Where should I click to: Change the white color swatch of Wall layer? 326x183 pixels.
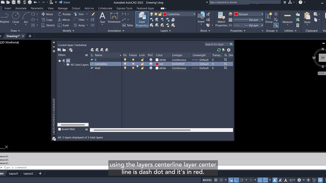pyautogui.click(x=157, y=68)
